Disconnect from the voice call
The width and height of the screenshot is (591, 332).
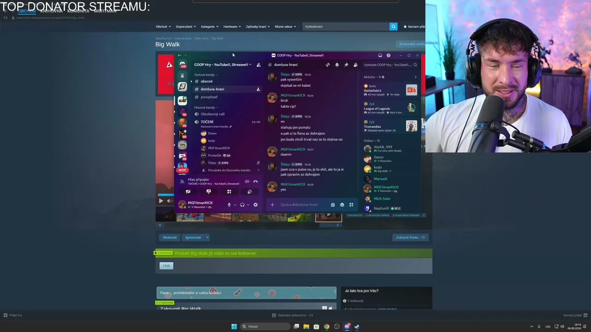tap(255, 181)
